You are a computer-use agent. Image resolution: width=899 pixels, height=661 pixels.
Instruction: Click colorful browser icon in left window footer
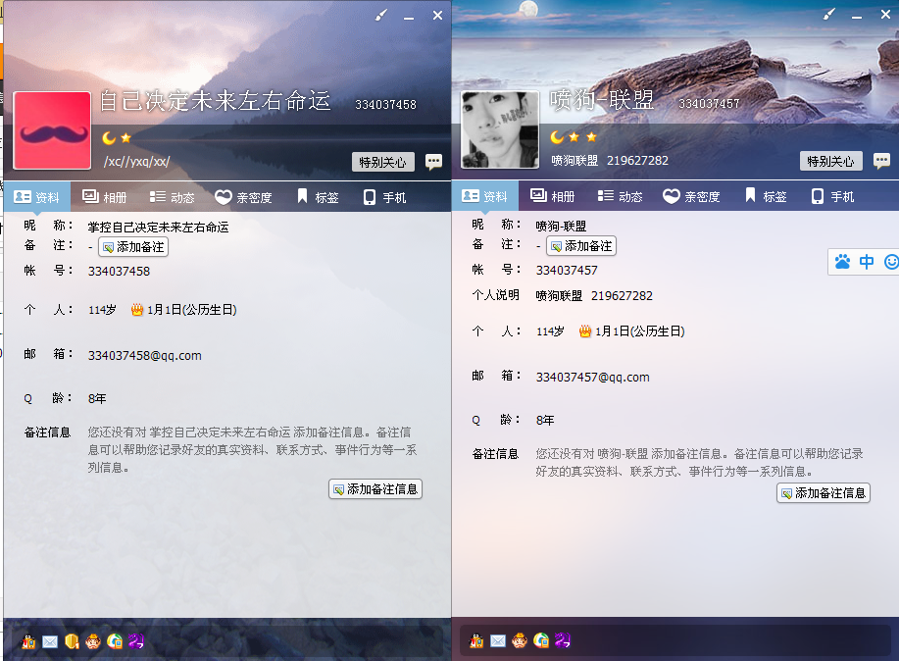115,641
